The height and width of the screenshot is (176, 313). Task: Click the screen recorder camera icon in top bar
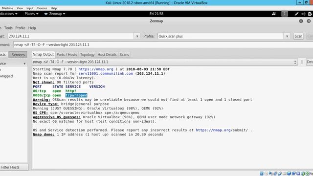pos(274,14)
